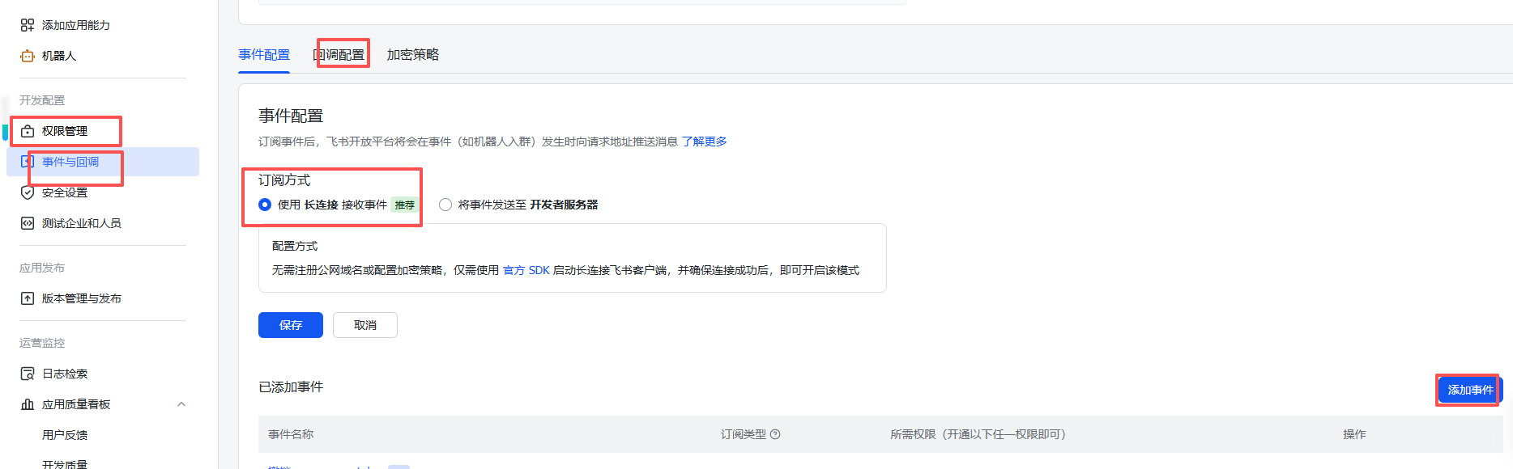Click the 配置方式 label
Viewport: 1513px width, 469px height.
pos(295,246)
